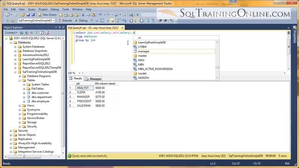The width and height of the screenshot is (299, 168).
Task: Select the dbo.customer table
Action: 40,93
